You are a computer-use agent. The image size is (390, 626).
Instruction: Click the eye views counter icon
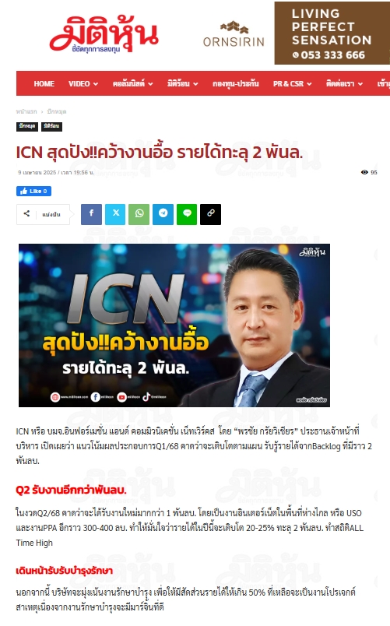[x=364, y=173]
